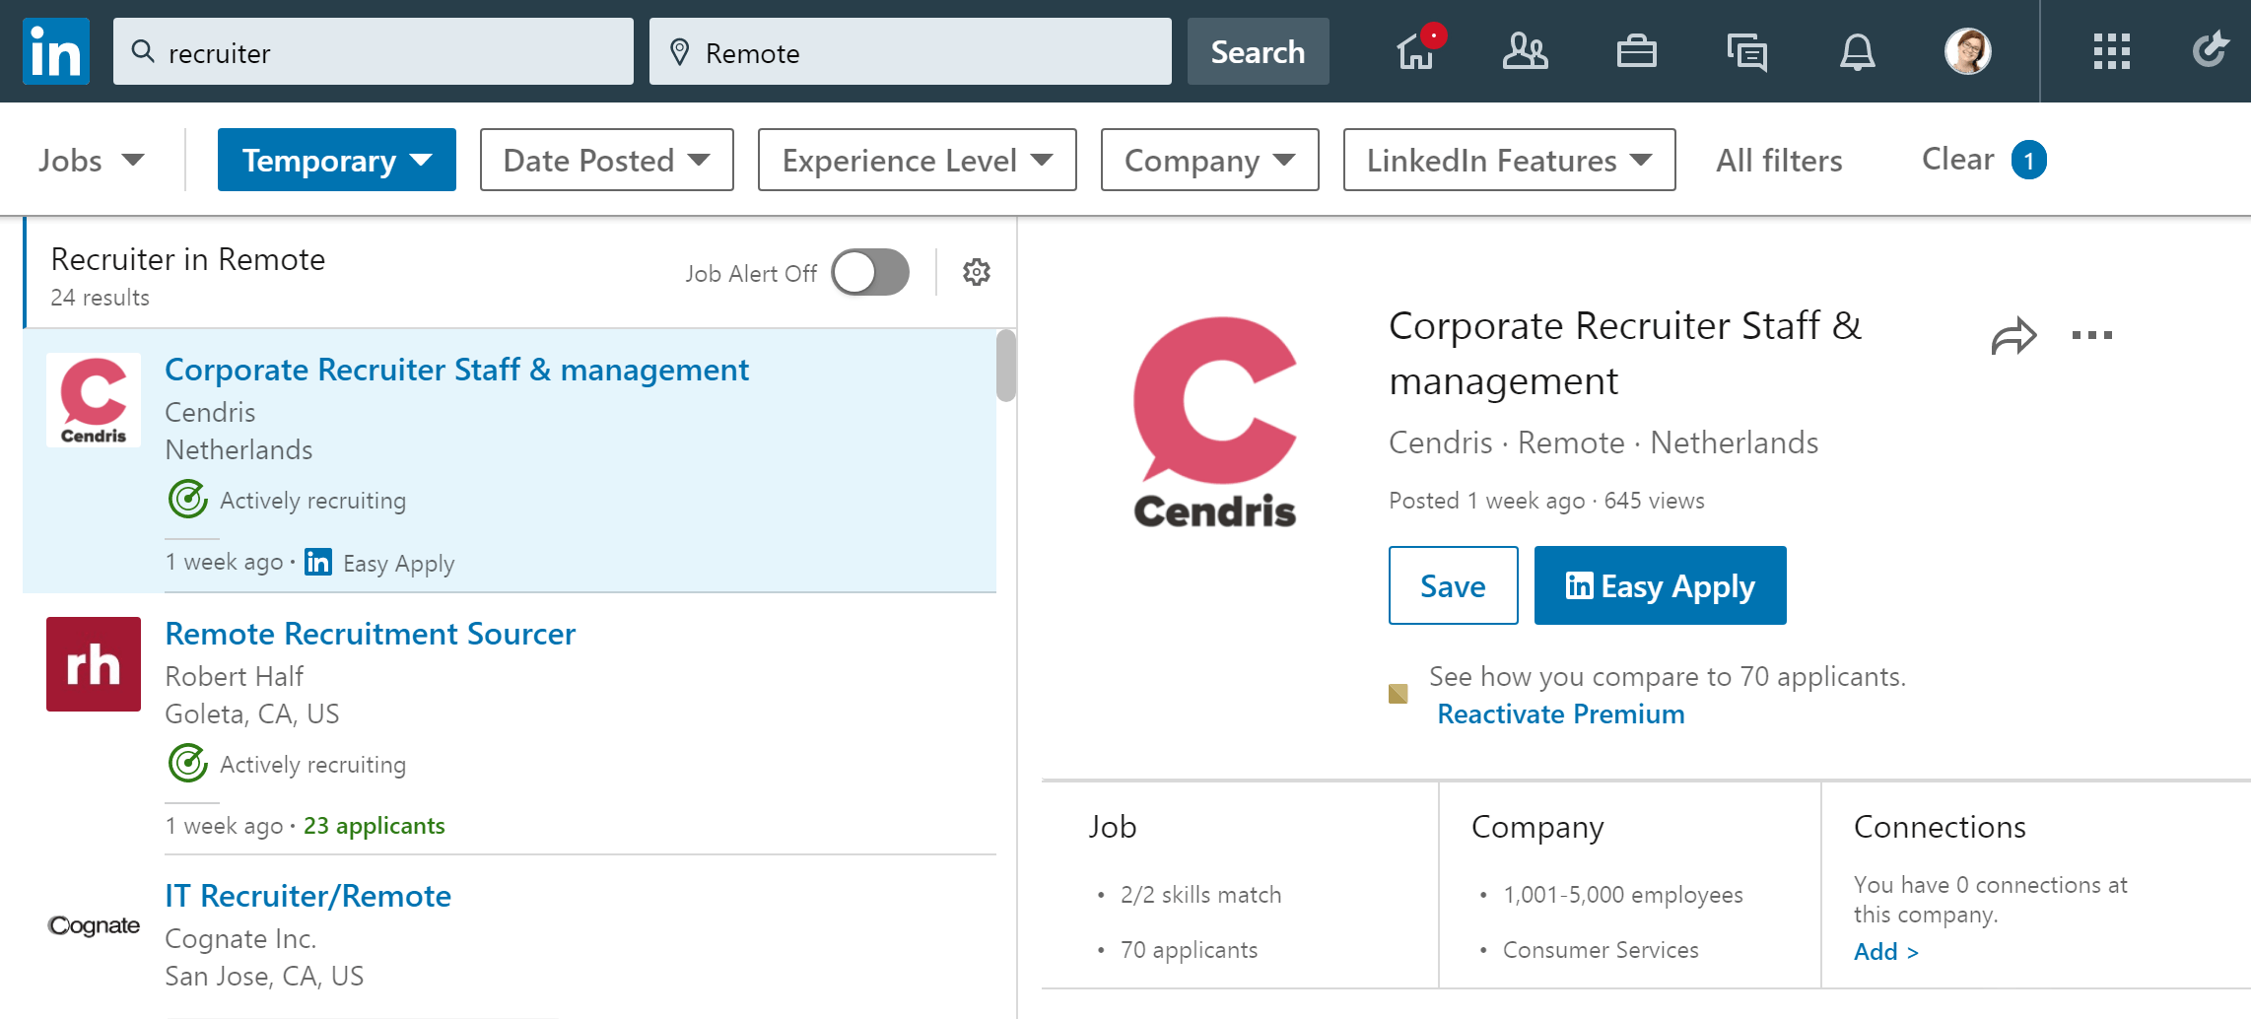Open the three-dot more options menu
The width and height of the screenshot is (2251, 1019).
click(2091, 335)
